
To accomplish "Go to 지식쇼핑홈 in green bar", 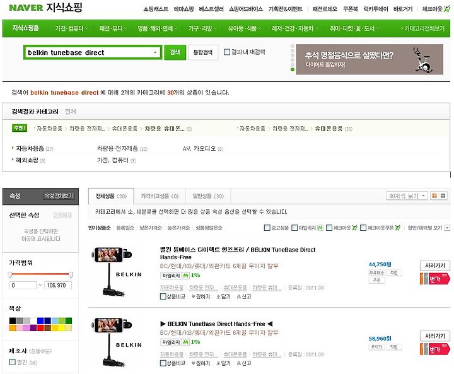I will [x=25, y=28].
